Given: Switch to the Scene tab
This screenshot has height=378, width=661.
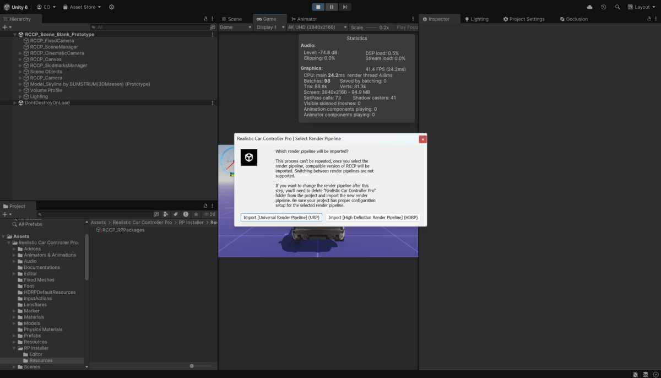Looking at the screenshot, I should click(x=231, y=19).
